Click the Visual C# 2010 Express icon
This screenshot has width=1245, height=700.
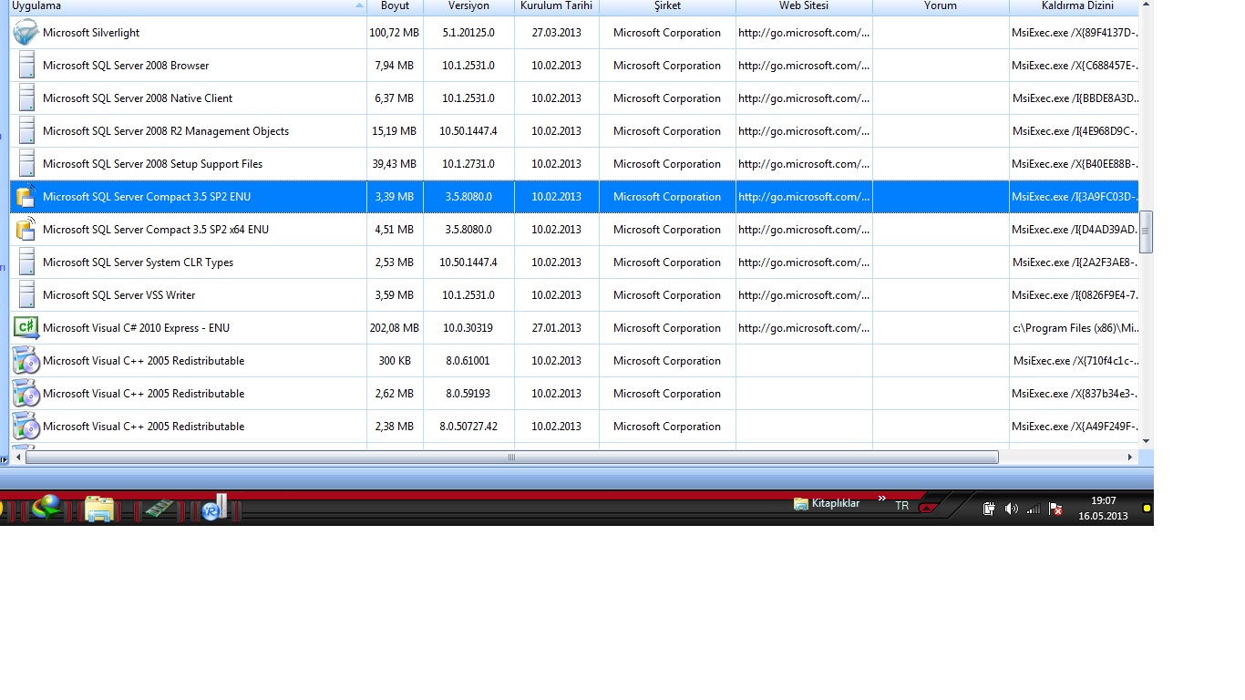[26, 328]
